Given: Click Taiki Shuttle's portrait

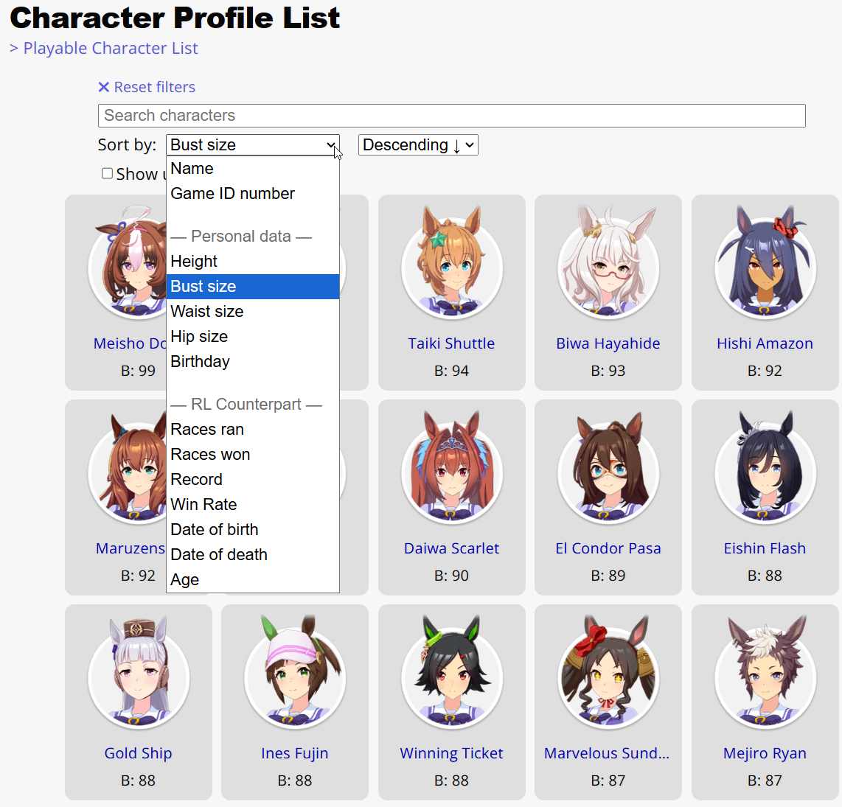Looking at the screenshot, I should click(452, 263).
